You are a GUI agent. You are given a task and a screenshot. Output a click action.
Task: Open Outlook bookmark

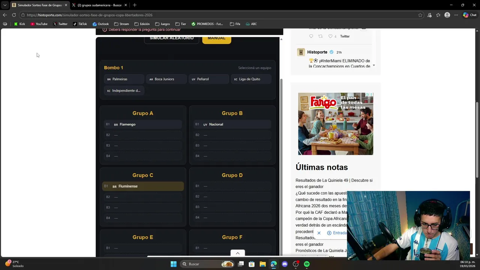100,24
